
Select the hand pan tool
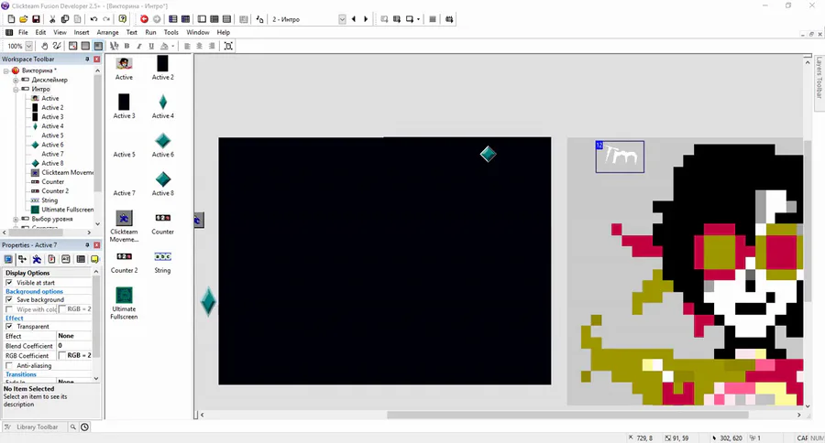tap(45, 46)
